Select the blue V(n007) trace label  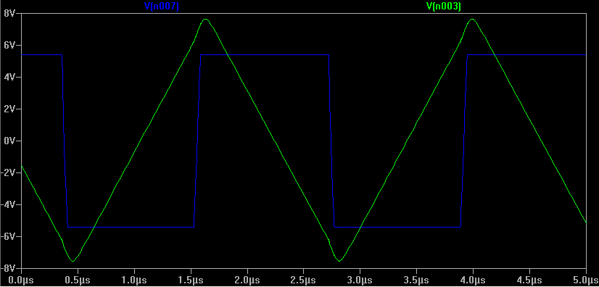[x=161, y=6]
